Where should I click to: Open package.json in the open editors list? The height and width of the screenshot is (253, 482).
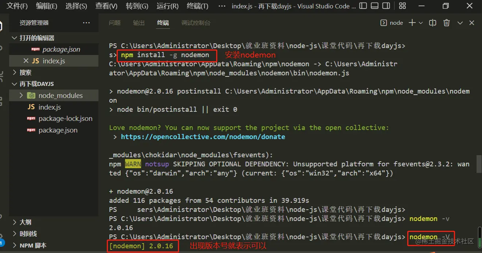pos(54,49)
